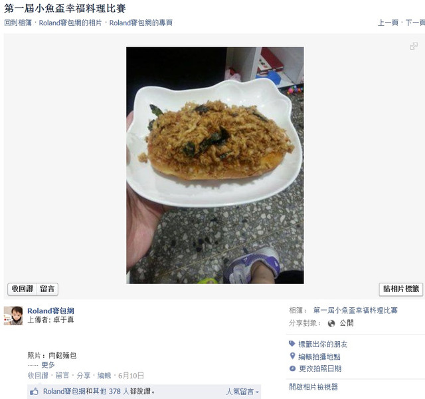Open Roland寶包網的專頁 link
The width and height of the screenshot is (425, 399).
pos(141,23)
